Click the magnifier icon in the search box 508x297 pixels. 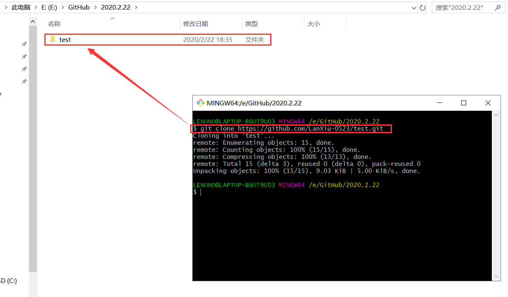[498, 7]
